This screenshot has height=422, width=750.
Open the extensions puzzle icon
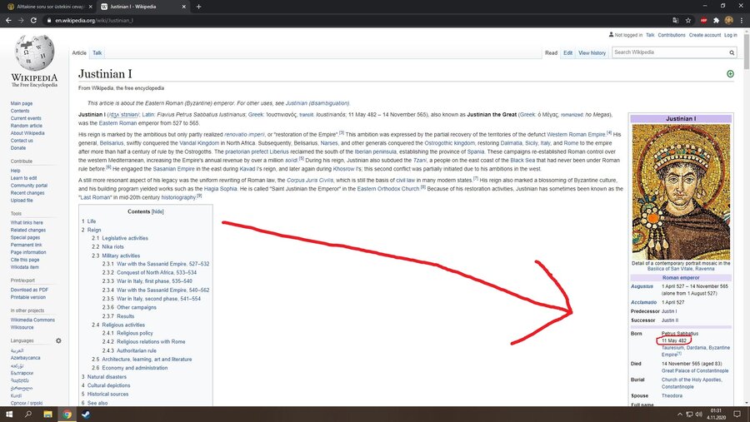click(716, 21)
